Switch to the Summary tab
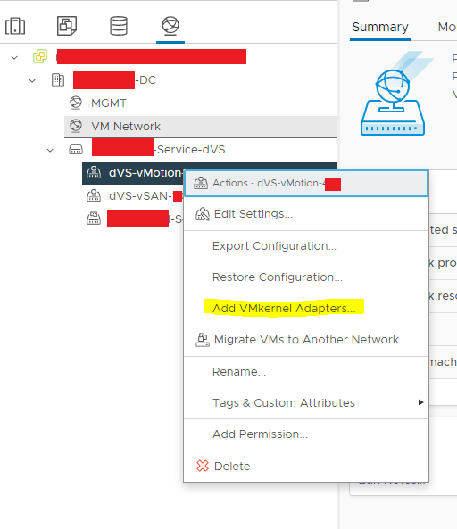Image resolution: width=457 pixels, height=529 pixels. 380,27
